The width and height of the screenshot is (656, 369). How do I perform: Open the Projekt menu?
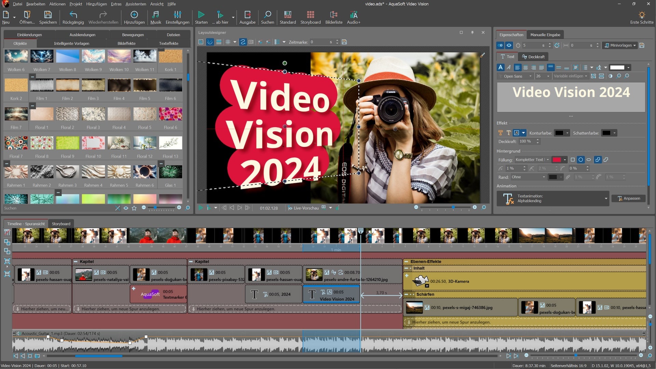click(76, 4)
